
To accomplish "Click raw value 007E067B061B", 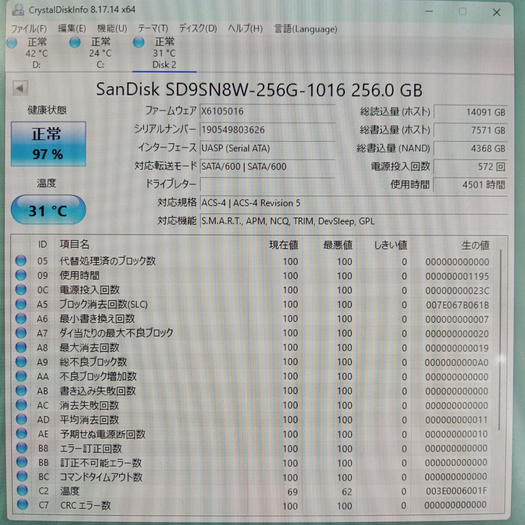I will pyautogui.click(x=457, y=305).
